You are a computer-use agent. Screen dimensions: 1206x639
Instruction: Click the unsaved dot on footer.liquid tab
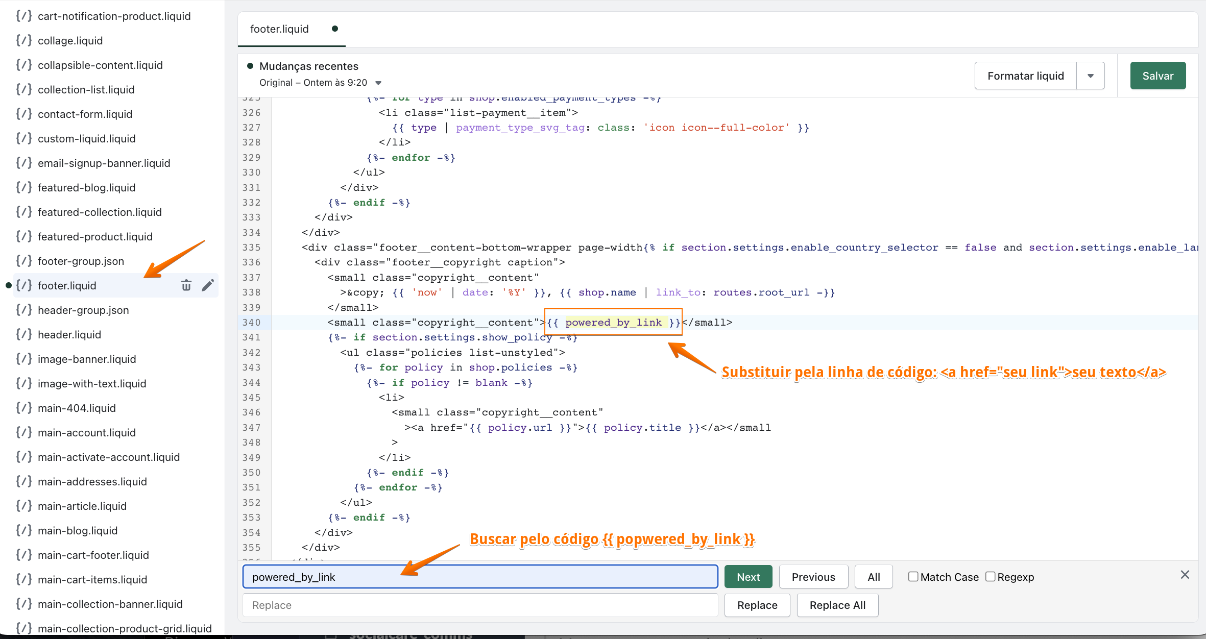[335, 29]
